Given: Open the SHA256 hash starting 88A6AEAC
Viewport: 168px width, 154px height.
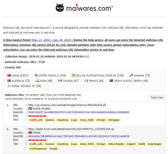Looking at the screenshot, I should coord(79,136).
